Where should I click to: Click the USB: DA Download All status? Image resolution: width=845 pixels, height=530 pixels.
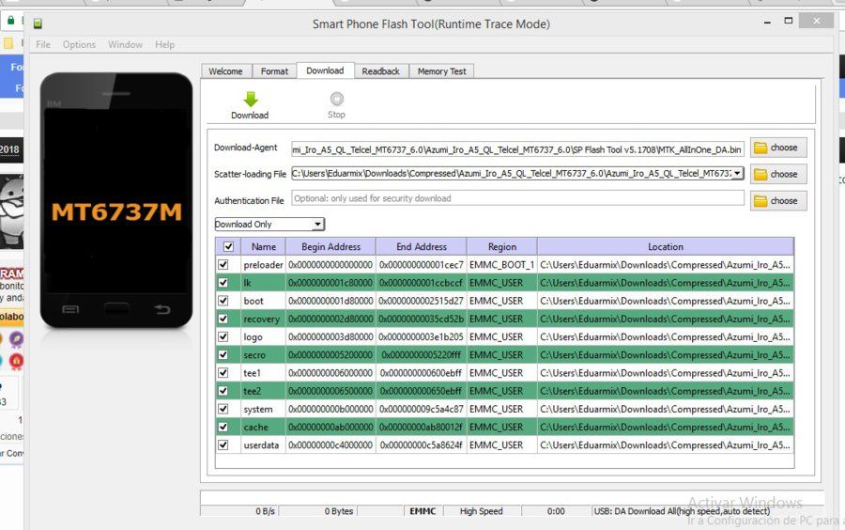point(682,510)
